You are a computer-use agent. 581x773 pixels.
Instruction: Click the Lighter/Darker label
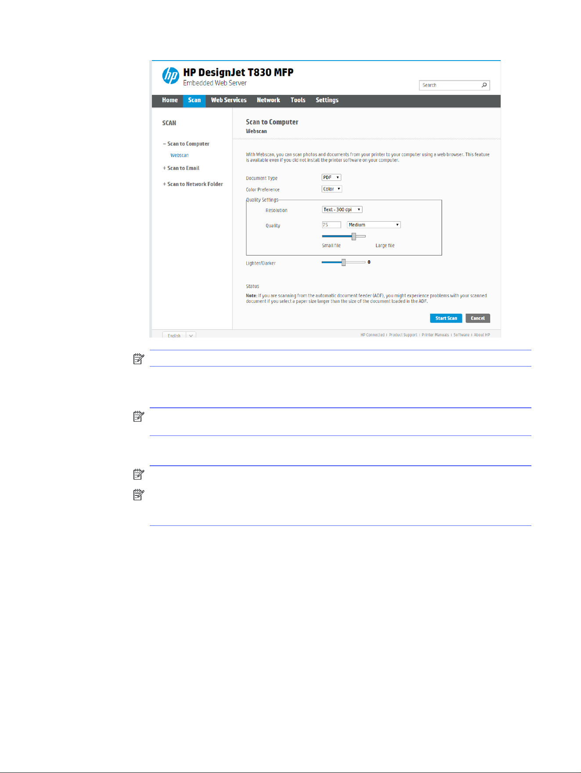(x=261, y=263)
